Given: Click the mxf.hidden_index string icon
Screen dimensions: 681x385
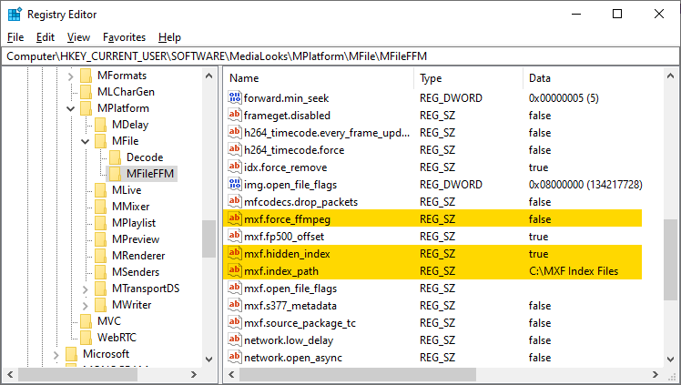Looking at the screenshot, I should pos(235,254).
